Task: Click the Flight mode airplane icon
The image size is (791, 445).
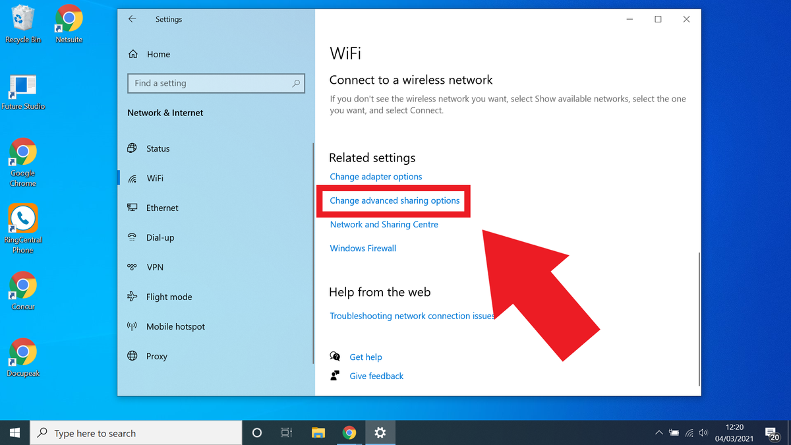Action: (132, 297)
